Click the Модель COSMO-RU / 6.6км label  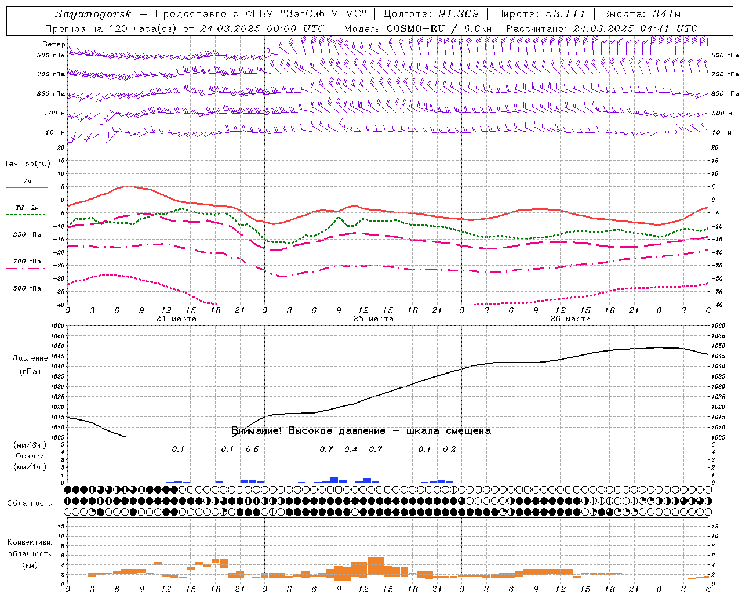(418, 28)
